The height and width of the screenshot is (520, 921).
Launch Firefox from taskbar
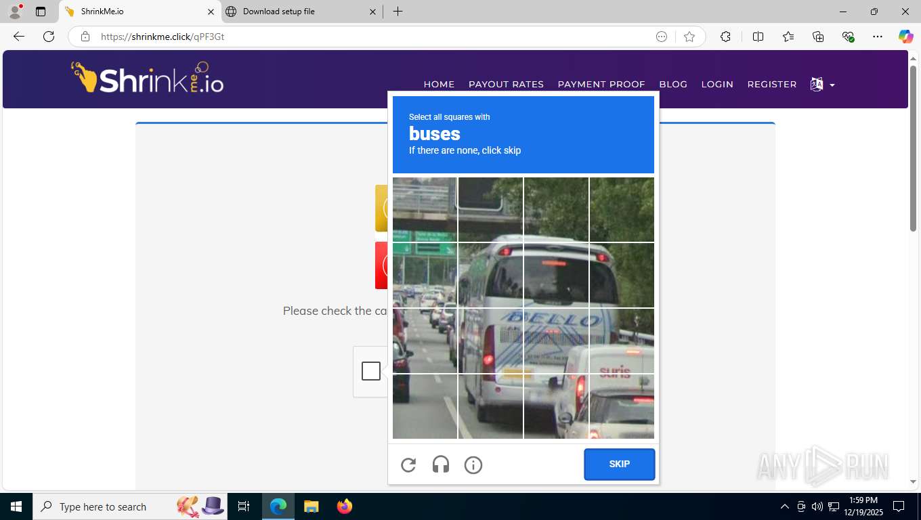tap(345, 506)
